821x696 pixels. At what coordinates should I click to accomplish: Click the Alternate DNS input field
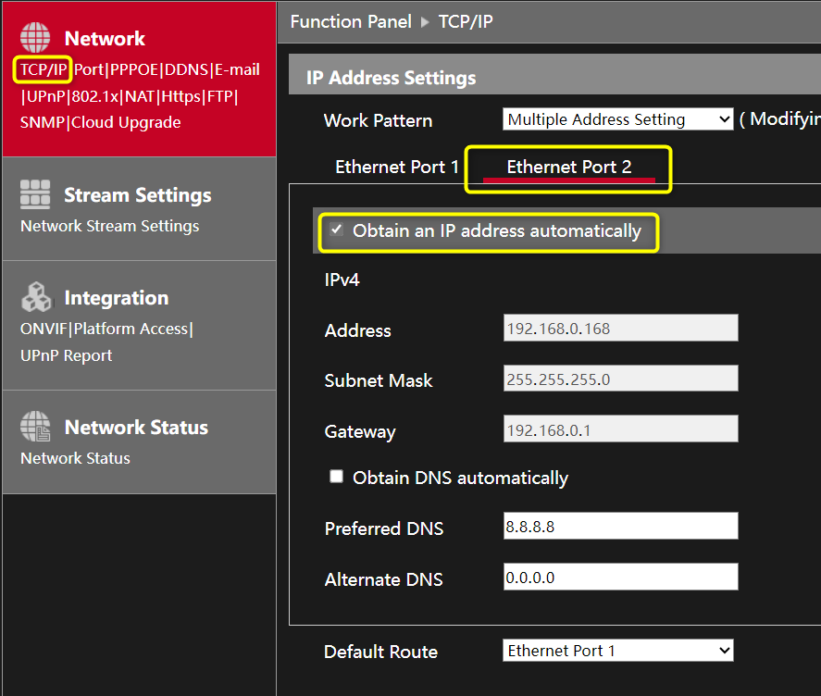point(620,578)
